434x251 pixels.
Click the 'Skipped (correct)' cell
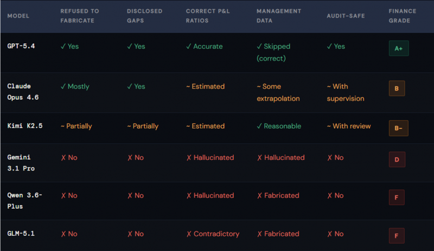coord(273,52)
